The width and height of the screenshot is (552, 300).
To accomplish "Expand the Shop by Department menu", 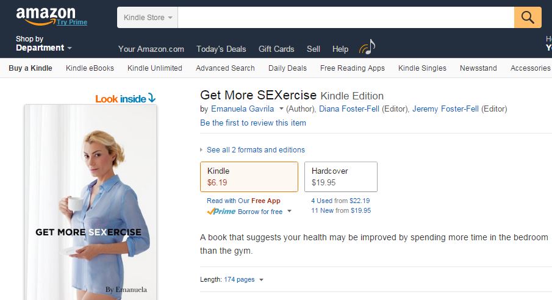I will click(x=43, y=44).
